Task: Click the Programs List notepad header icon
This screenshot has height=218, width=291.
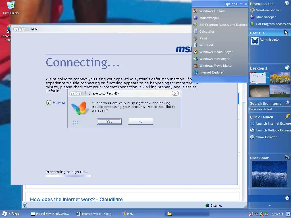Action: coord(287,3)
